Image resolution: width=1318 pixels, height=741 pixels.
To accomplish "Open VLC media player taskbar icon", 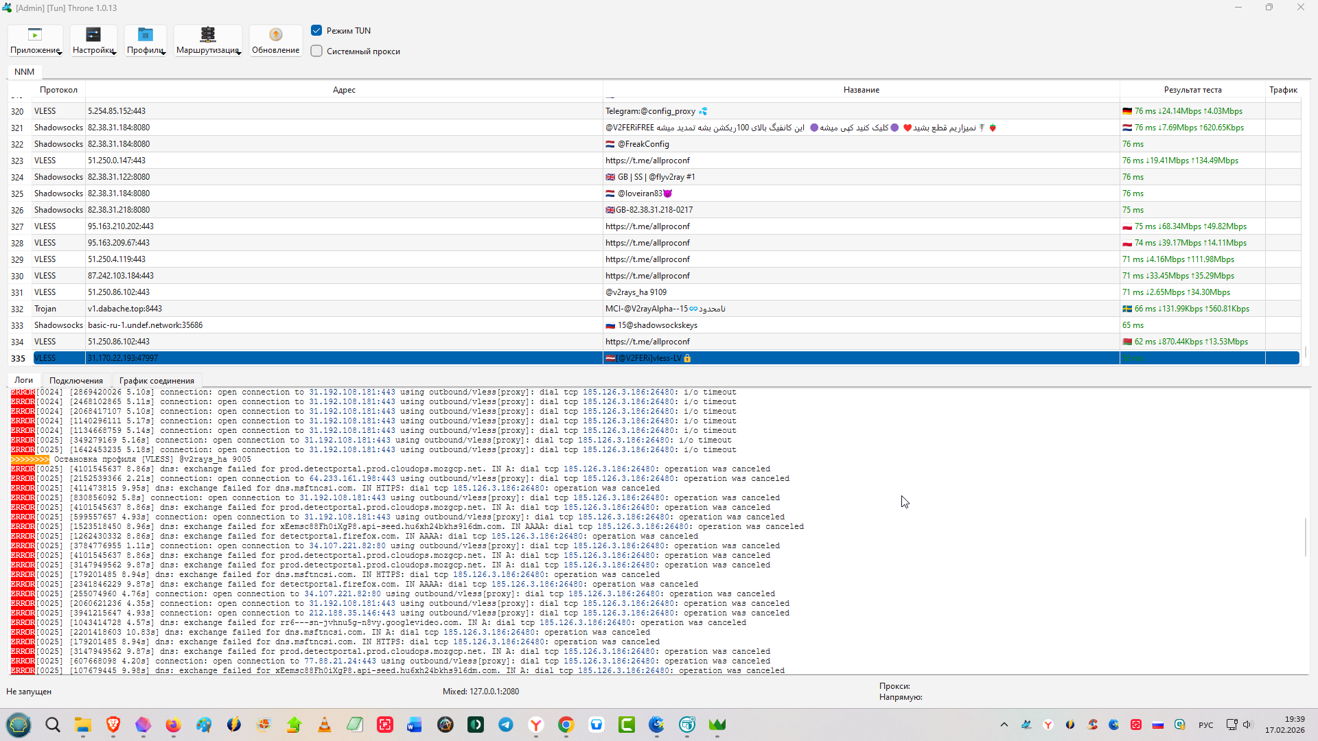I will click(x=325, y=725).
